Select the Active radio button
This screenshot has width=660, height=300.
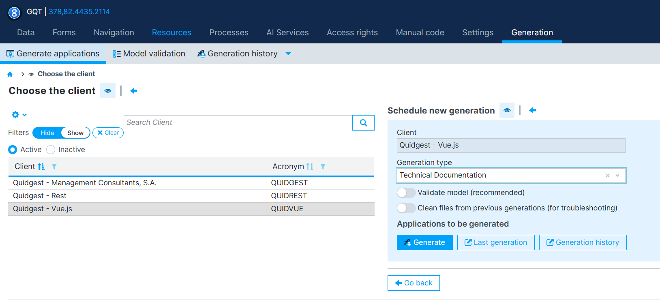click(13, 150)
